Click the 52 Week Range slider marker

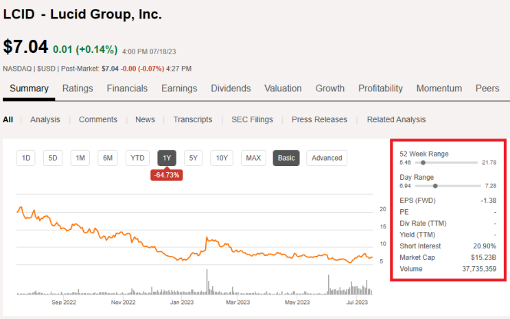(x=423, y=163)
